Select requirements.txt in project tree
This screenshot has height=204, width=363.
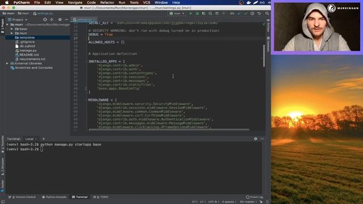pos(32,59)
